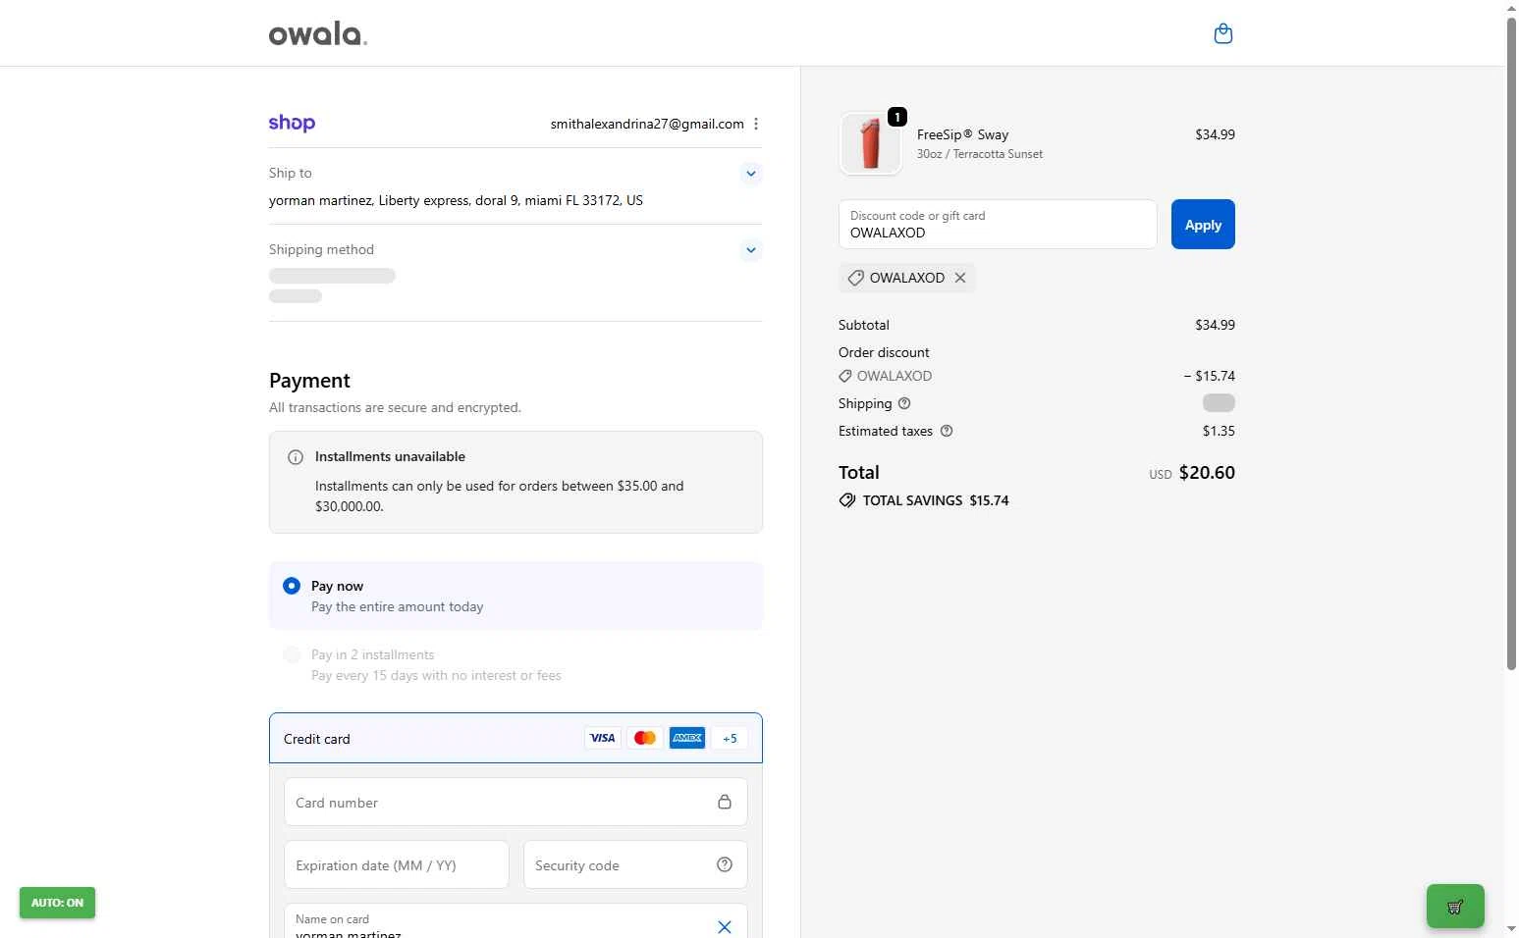The width and height of the screenshot is (1519, 938).
Task: Open the shopping bag cart icon
Action: tap(1222, 34)
